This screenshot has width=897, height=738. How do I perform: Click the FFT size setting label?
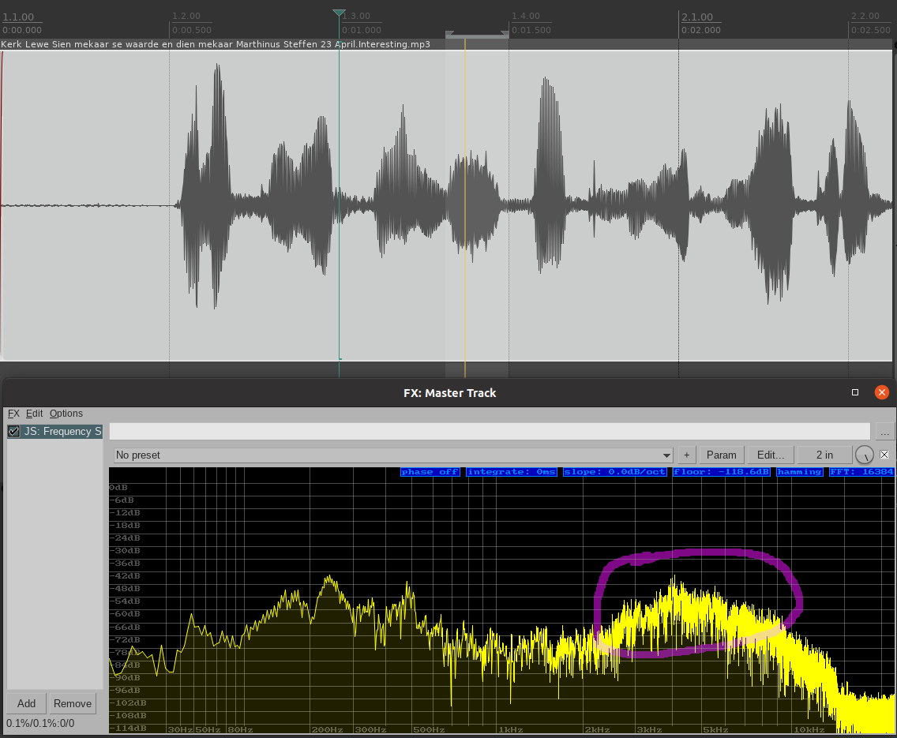coord(861,472)
